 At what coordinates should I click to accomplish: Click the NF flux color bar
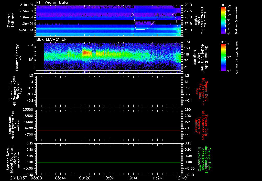[x=223, y=20]
